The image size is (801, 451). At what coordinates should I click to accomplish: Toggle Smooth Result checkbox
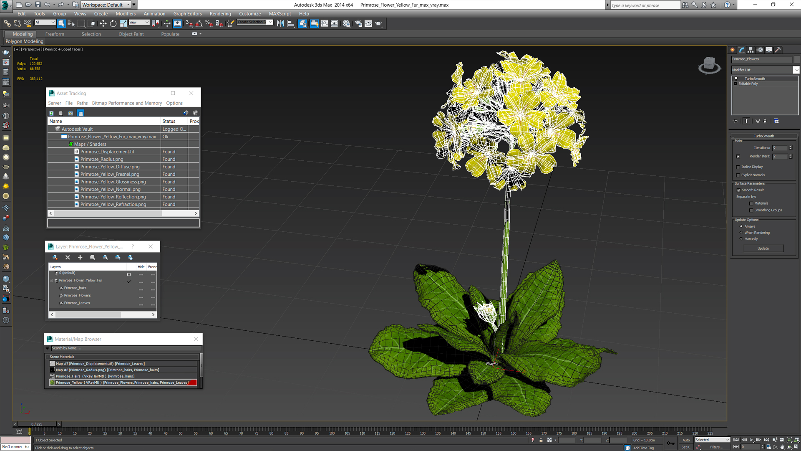pyautogui.click(x=739, y=190)
